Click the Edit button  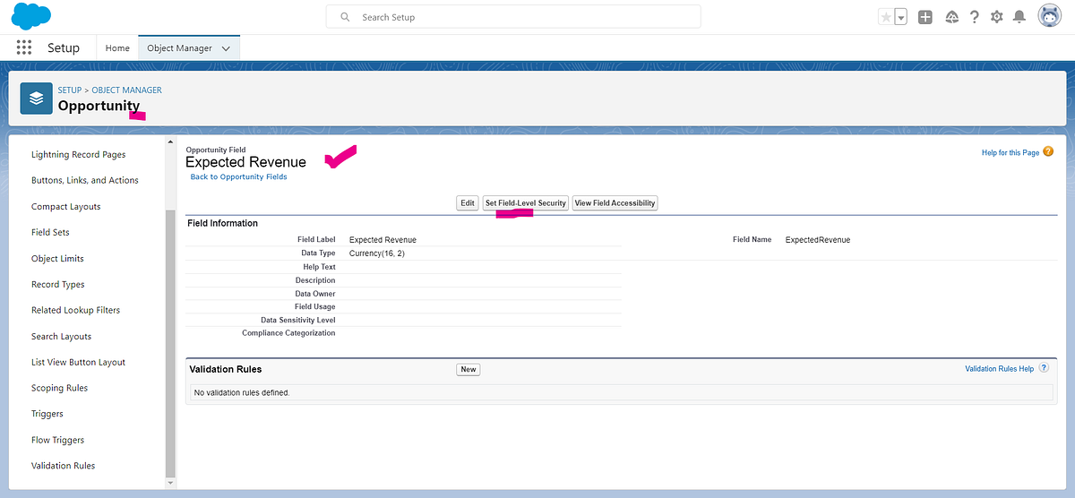point(468,203)
